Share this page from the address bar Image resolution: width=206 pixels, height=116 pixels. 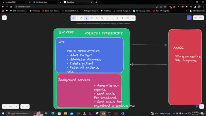click(x=161, y=7)
